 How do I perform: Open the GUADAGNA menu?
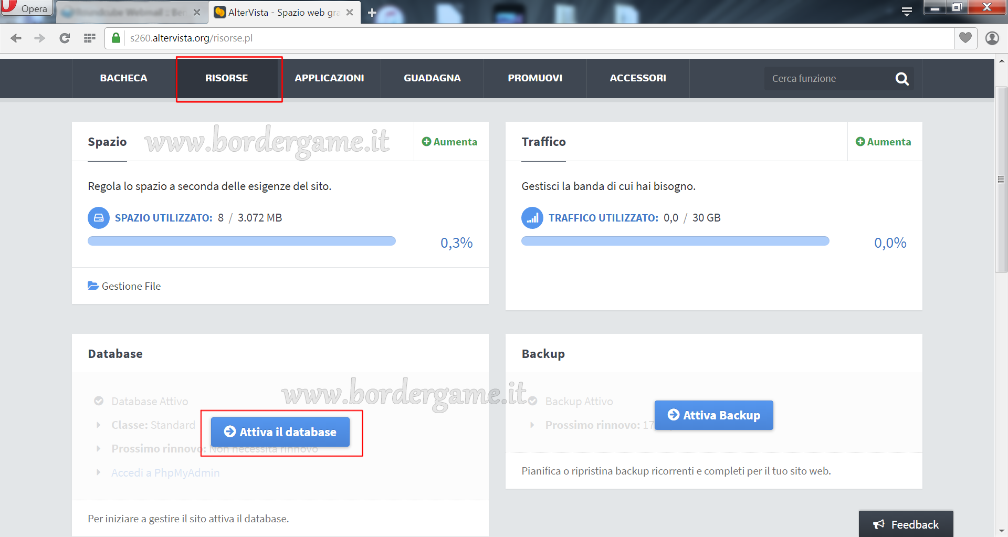(432, 78)
